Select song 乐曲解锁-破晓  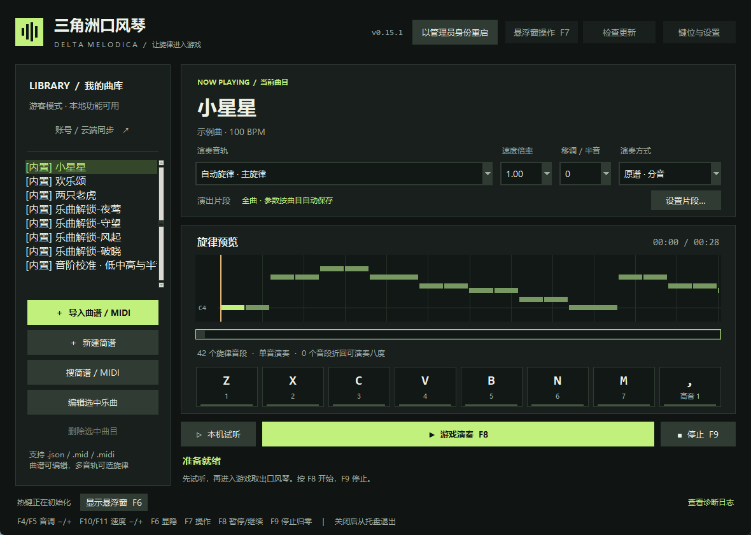click(x=91, y=251)
